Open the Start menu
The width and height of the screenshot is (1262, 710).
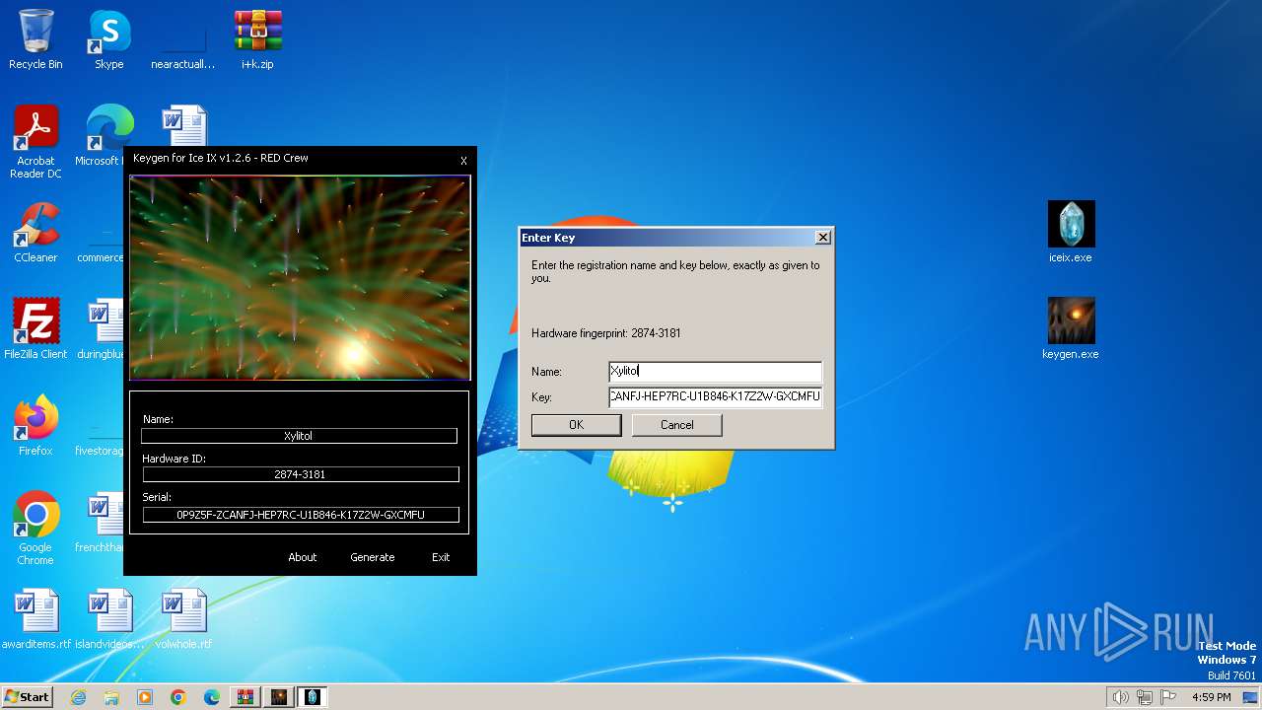point(27,697)
